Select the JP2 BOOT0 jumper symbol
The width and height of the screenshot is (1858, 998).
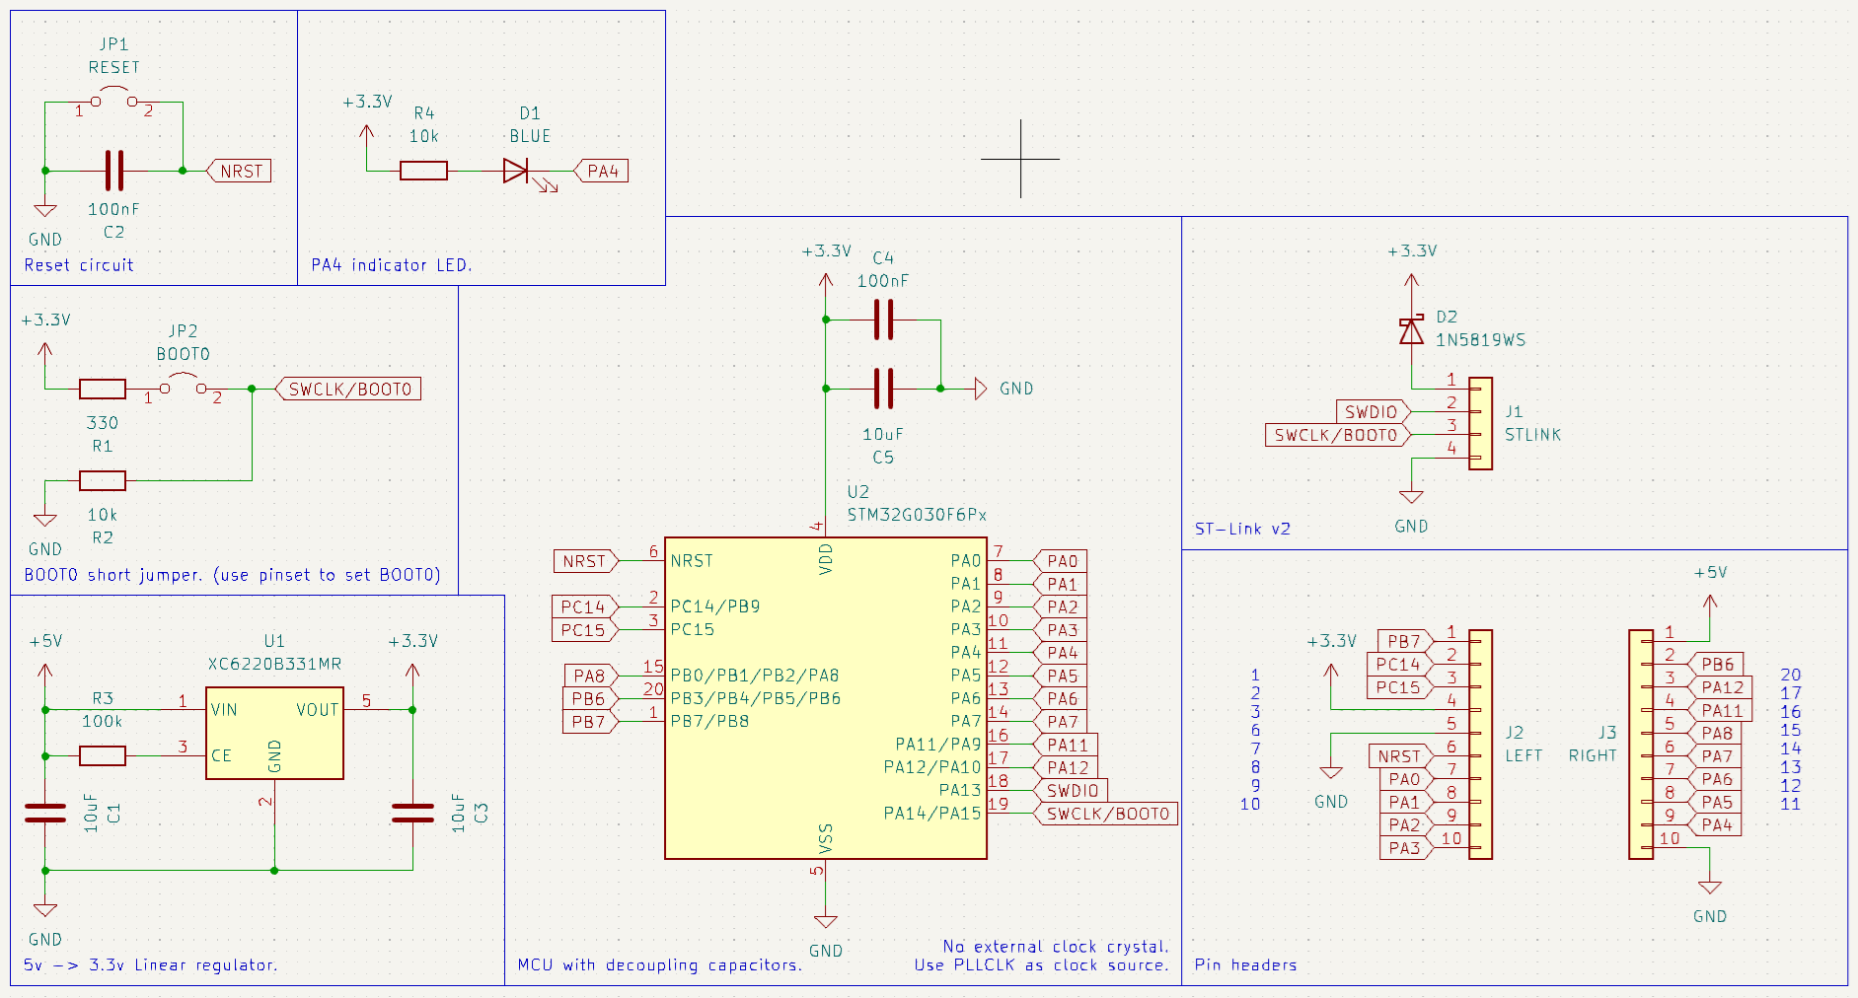pyautogui.click(x=183, y=386)
